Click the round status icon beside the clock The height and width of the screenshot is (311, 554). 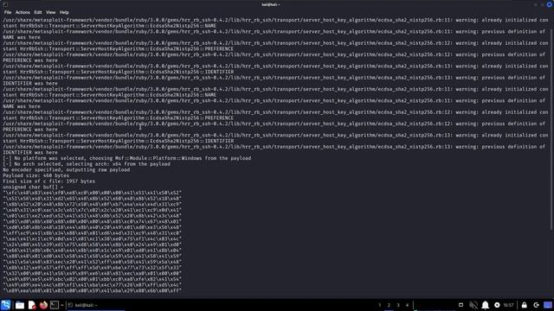click(x=497, y=305)
